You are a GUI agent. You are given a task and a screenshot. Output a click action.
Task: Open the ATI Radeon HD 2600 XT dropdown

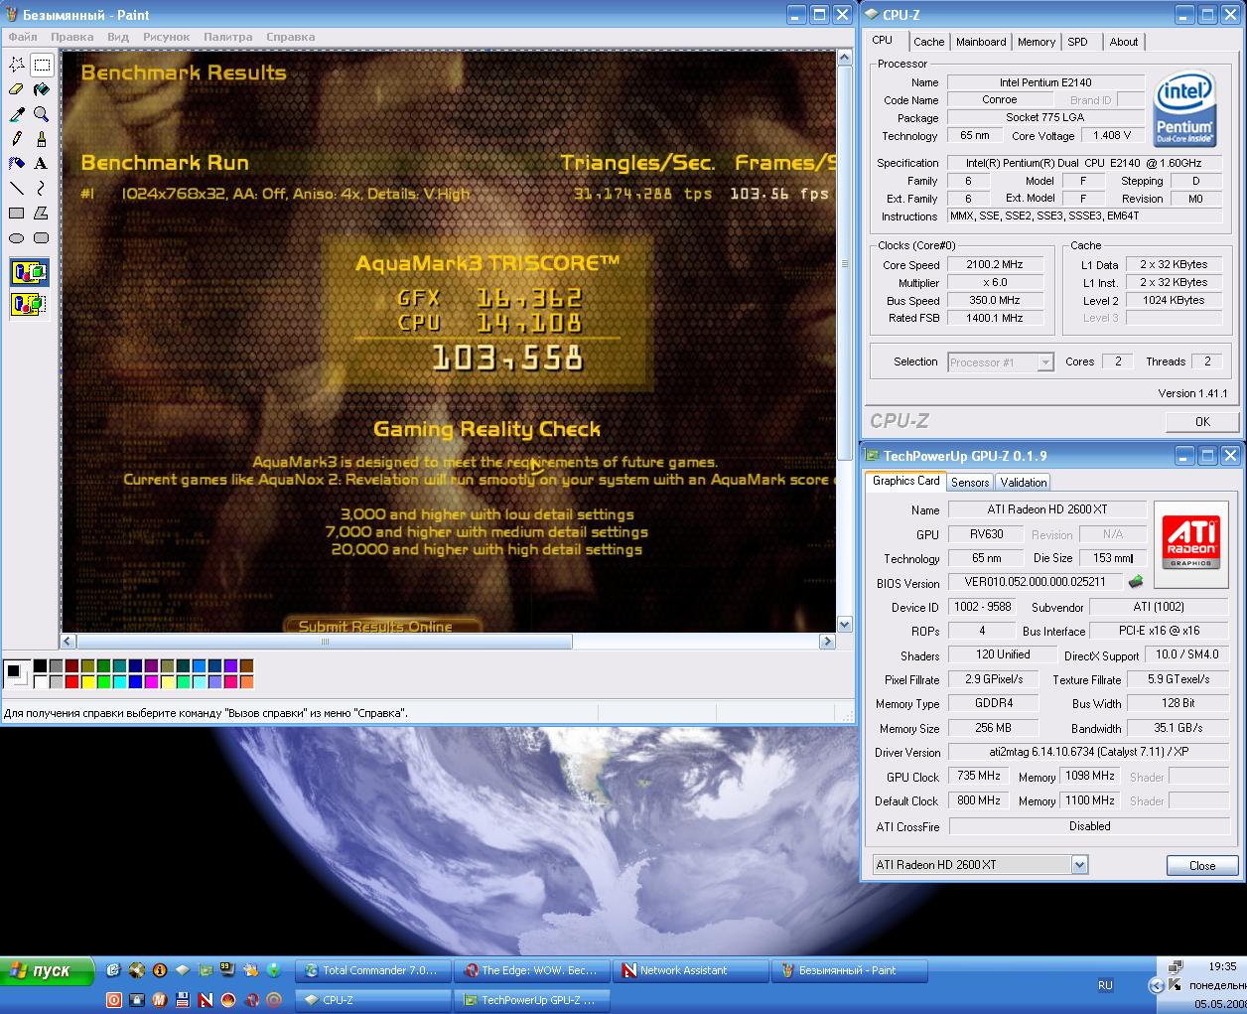point(1079,865)
